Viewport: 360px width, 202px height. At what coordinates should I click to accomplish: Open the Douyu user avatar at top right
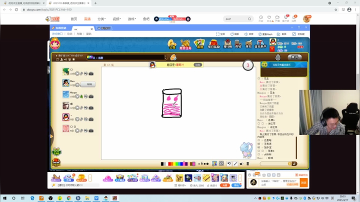pyautogui.click(x=306, y=19)
